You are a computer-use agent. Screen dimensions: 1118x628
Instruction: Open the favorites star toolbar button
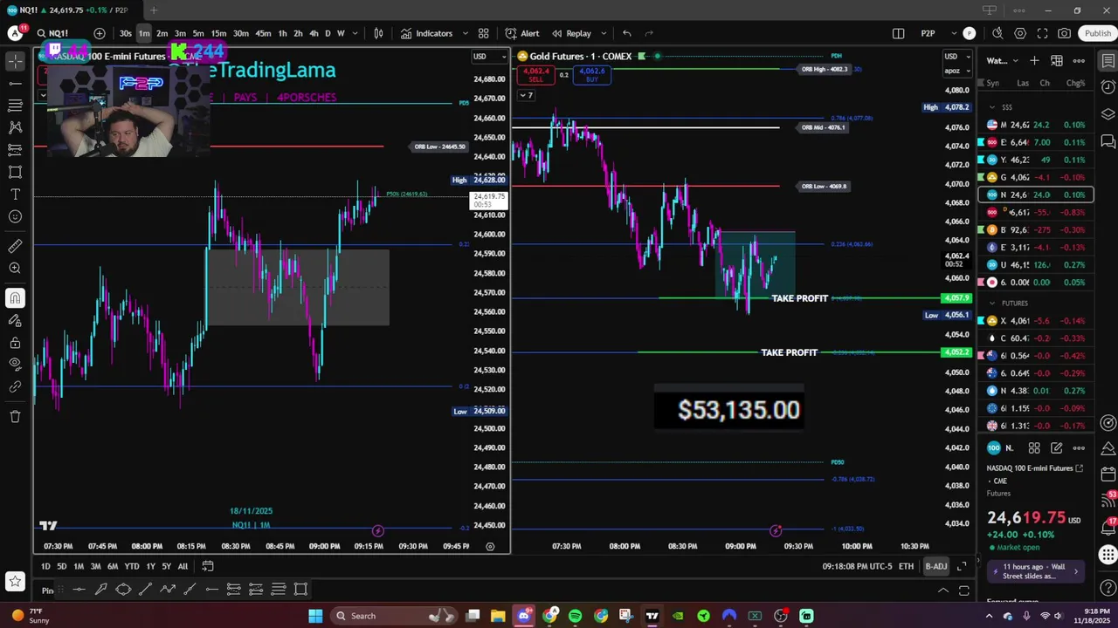pos(15,580)
